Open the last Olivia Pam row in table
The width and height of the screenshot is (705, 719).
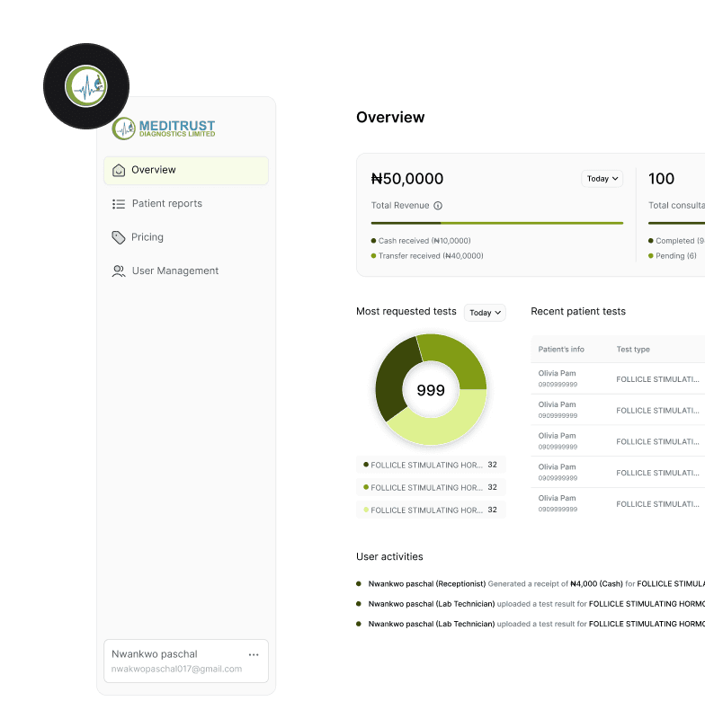(618, 503)
